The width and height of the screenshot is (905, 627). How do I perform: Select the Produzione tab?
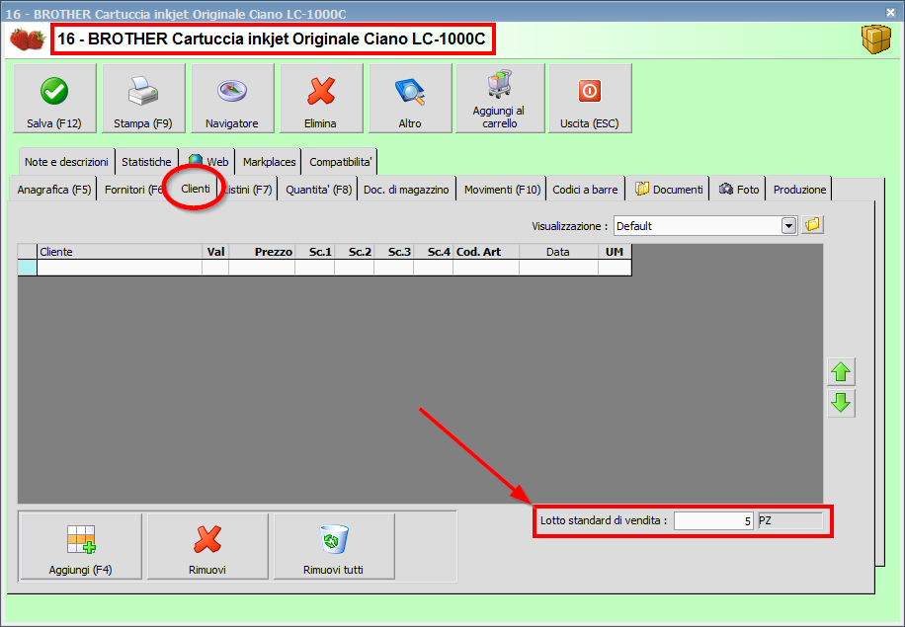coord(799,190)
